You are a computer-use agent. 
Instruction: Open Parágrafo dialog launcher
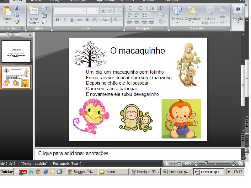[166, 28]
